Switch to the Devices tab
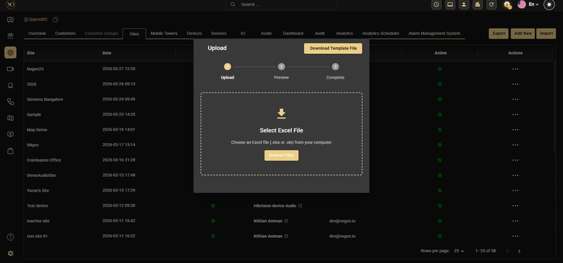563x263 pixels. [194, 33]
